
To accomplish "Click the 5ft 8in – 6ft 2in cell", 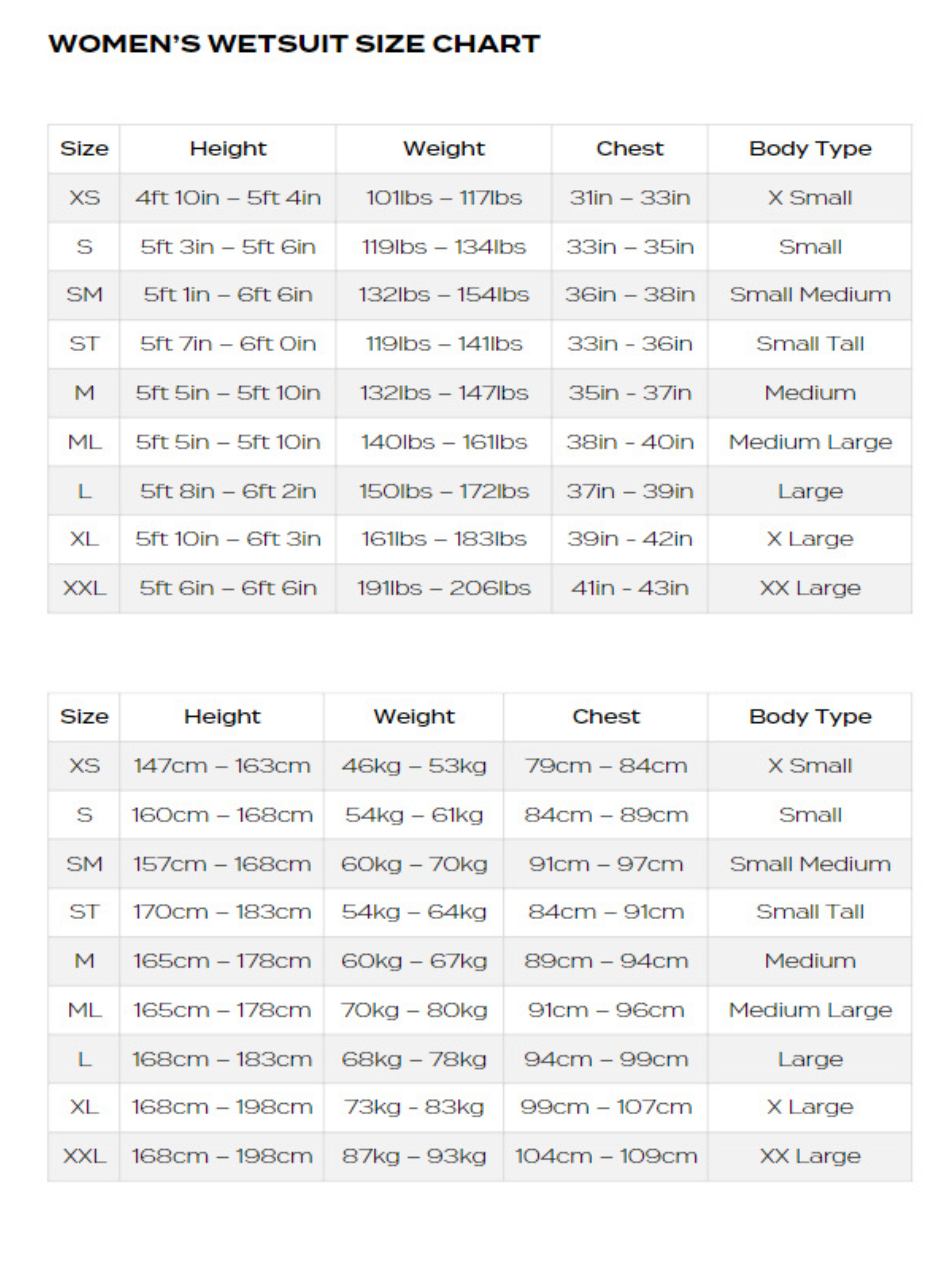I will tap(227, 491).
